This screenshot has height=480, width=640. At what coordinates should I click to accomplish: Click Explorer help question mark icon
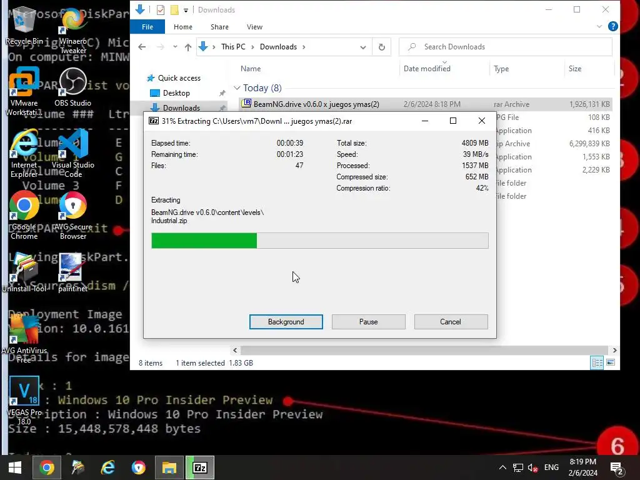point(612,26)
